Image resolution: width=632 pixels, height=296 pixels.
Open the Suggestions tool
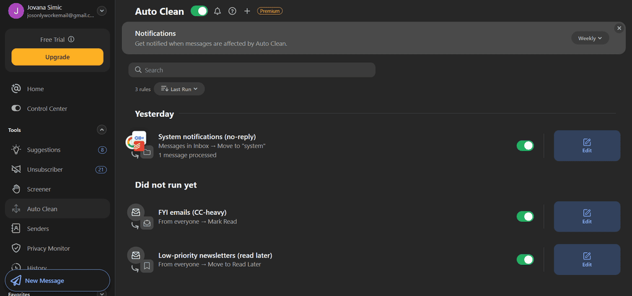[57, 150]
